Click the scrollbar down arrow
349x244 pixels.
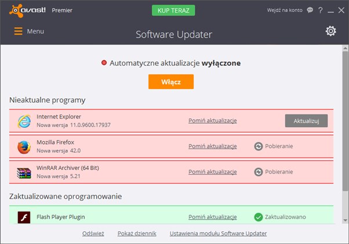345,220
